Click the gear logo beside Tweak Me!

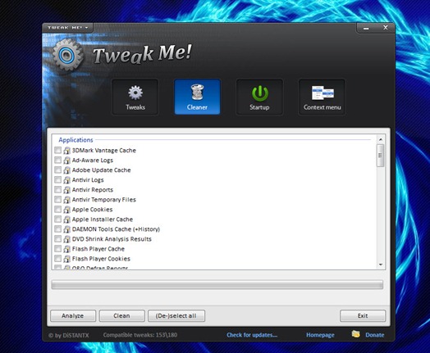coord(67,55)
